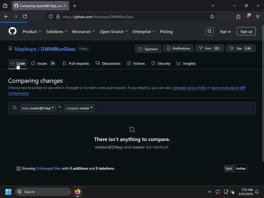Viewport: 264px width, 198px height.
Task: Click the Firefox View icon in tab bar
Action: coord(5,6)
